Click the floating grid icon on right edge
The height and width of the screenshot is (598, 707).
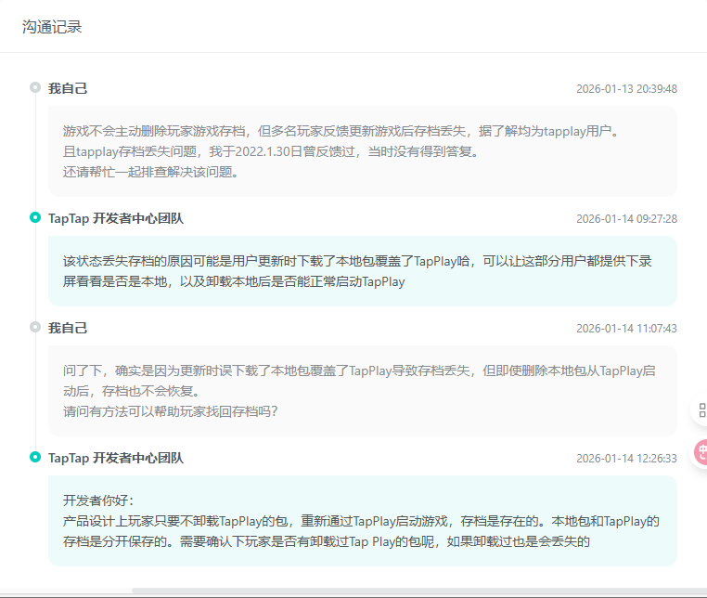(x=701, y=410)
